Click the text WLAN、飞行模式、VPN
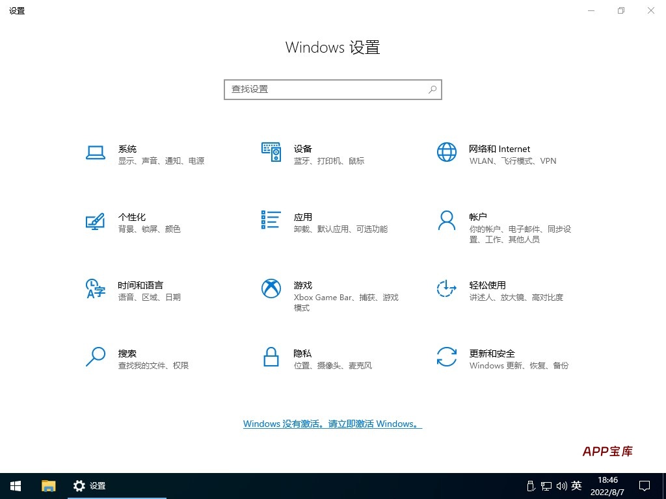 513,161
